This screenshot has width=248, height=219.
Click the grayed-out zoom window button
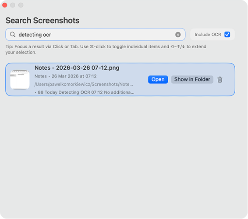tap(21, 5)
